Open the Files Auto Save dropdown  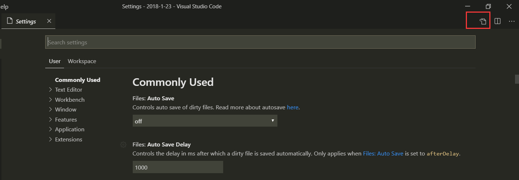click(x=205, y=121)
